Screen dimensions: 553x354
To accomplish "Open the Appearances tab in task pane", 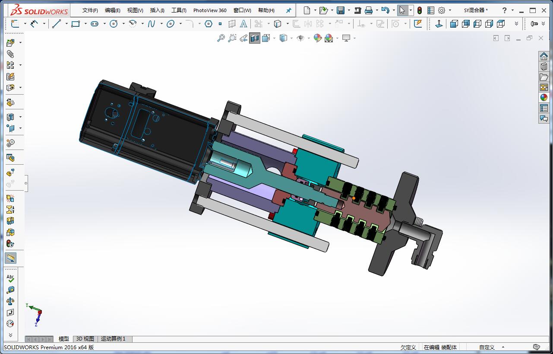I will coord(544,98).
